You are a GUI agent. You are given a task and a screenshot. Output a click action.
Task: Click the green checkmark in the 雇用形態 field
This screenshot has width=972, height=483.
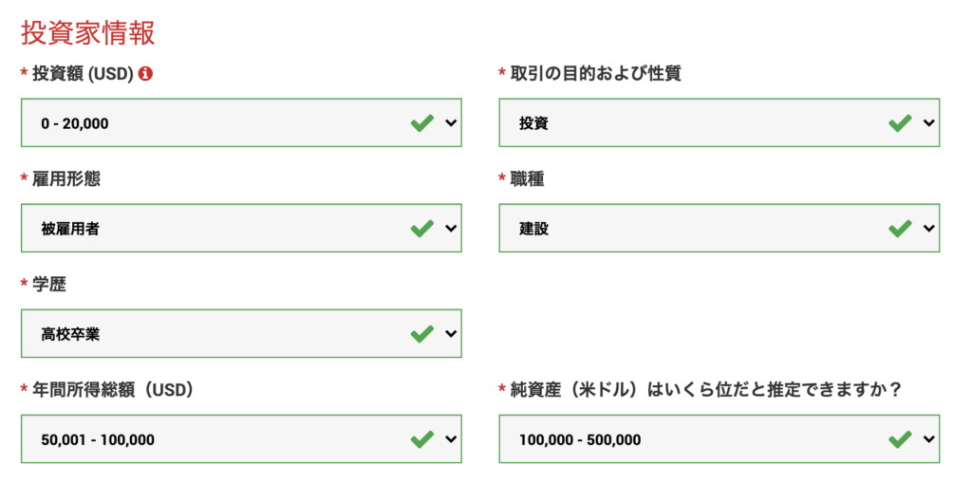[x=422, y=229]
